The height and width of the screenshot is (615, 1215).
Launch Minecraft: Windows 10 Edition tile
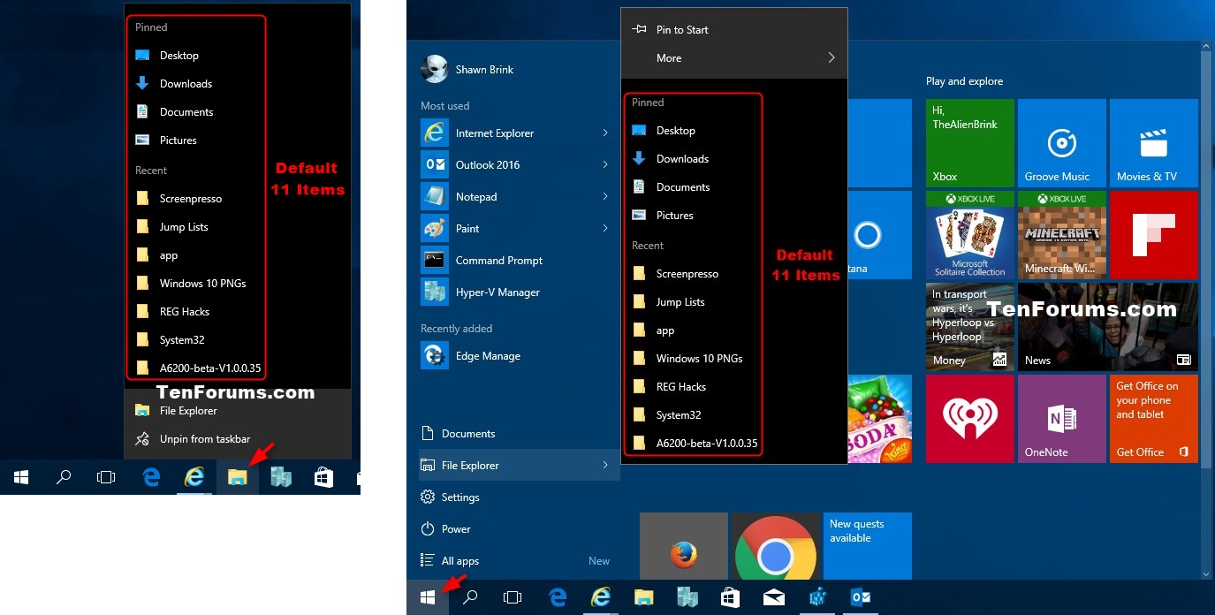(x=1061, y=235)
